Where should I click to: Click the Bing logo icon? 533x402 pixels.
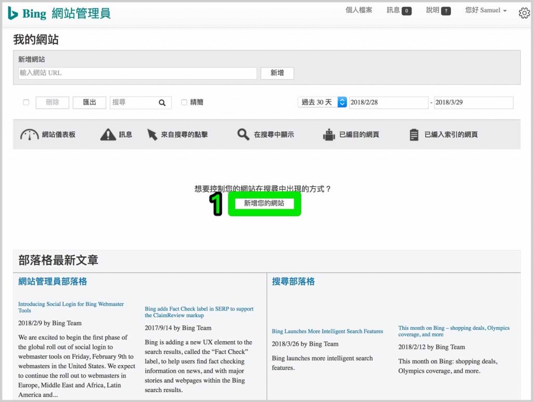pos(12,14)
